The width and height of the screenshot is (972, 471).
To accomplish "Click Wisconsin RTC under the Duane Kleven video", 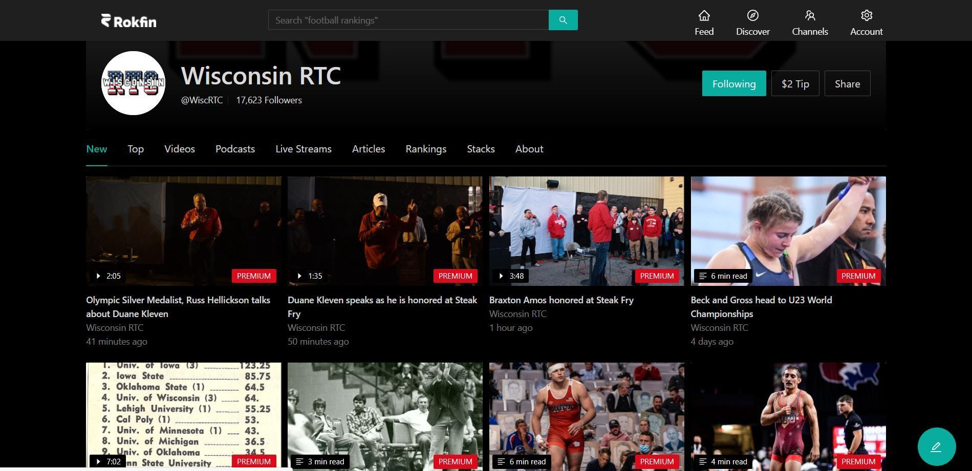I will (x=316, y=328).
